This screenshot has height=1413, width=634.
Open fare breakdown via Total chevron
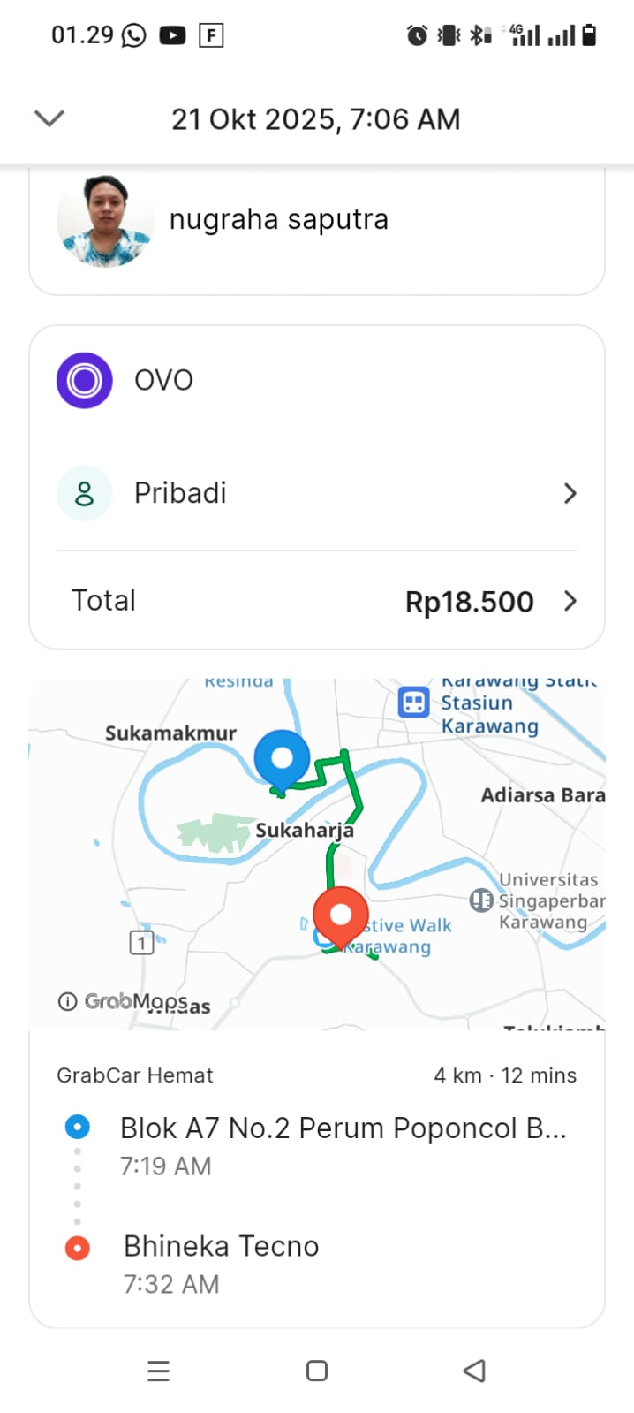coord(570,601)
